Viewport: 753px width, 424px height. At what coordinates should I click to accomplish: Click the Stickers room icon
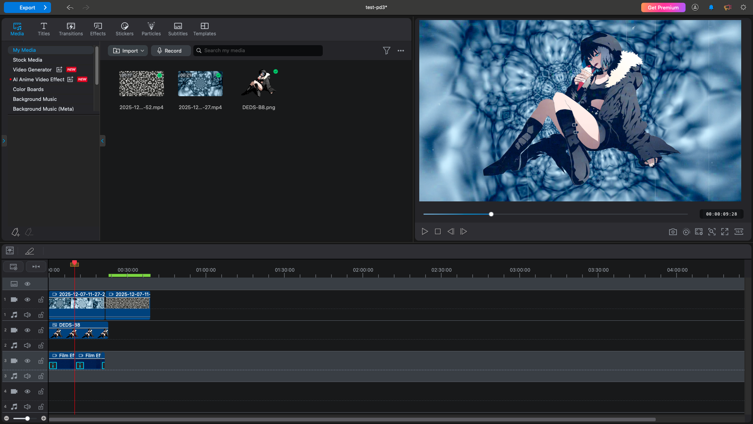click(124, 29)
